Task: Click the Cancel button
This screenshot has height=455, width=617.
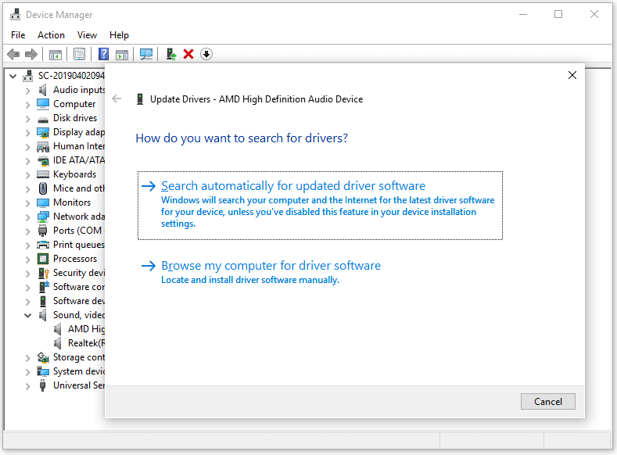Action: point(547,402)
